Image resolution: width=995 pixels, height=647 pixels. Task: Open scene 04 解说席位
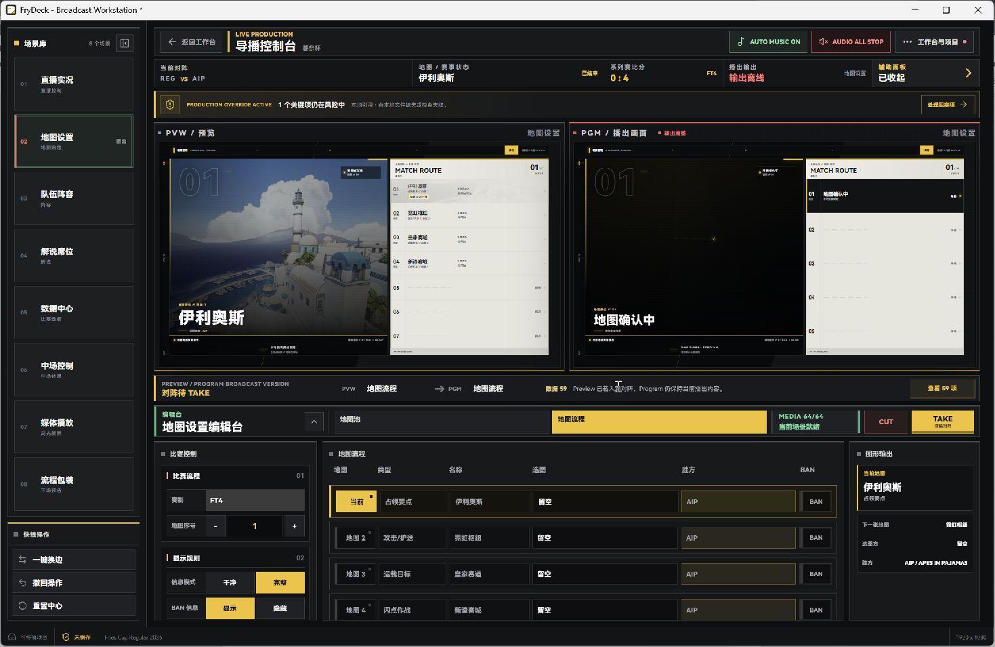click(74, 255)
